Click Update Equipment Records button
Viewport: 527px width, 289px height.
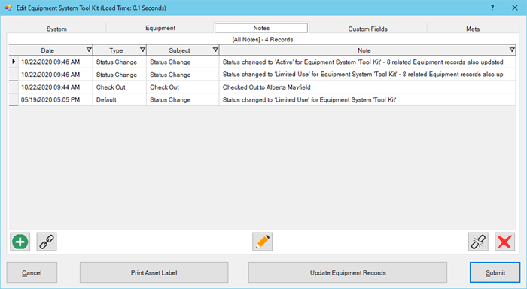348,272
